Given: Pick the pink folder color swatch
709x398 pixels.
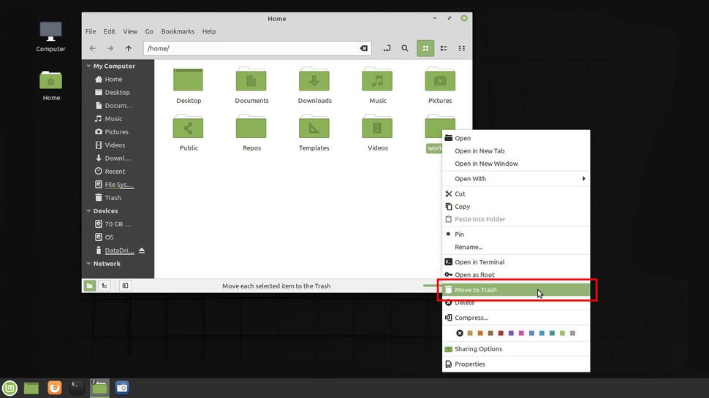Looking at the screenshot, I should coord(521,333).
